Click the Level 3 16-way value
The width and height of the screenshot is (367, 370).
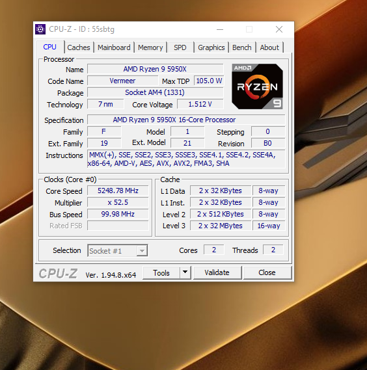point(269,226)
